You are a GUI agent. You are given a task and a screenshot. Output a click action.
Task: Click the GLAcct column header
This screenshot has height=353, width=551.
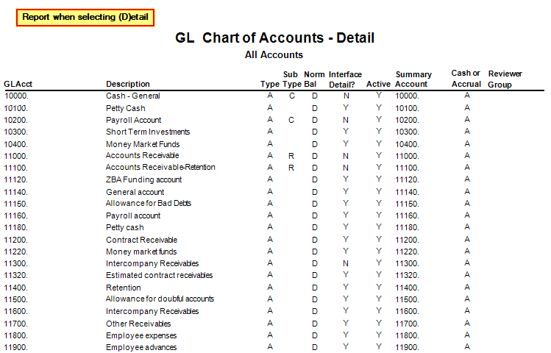point(18,84)
